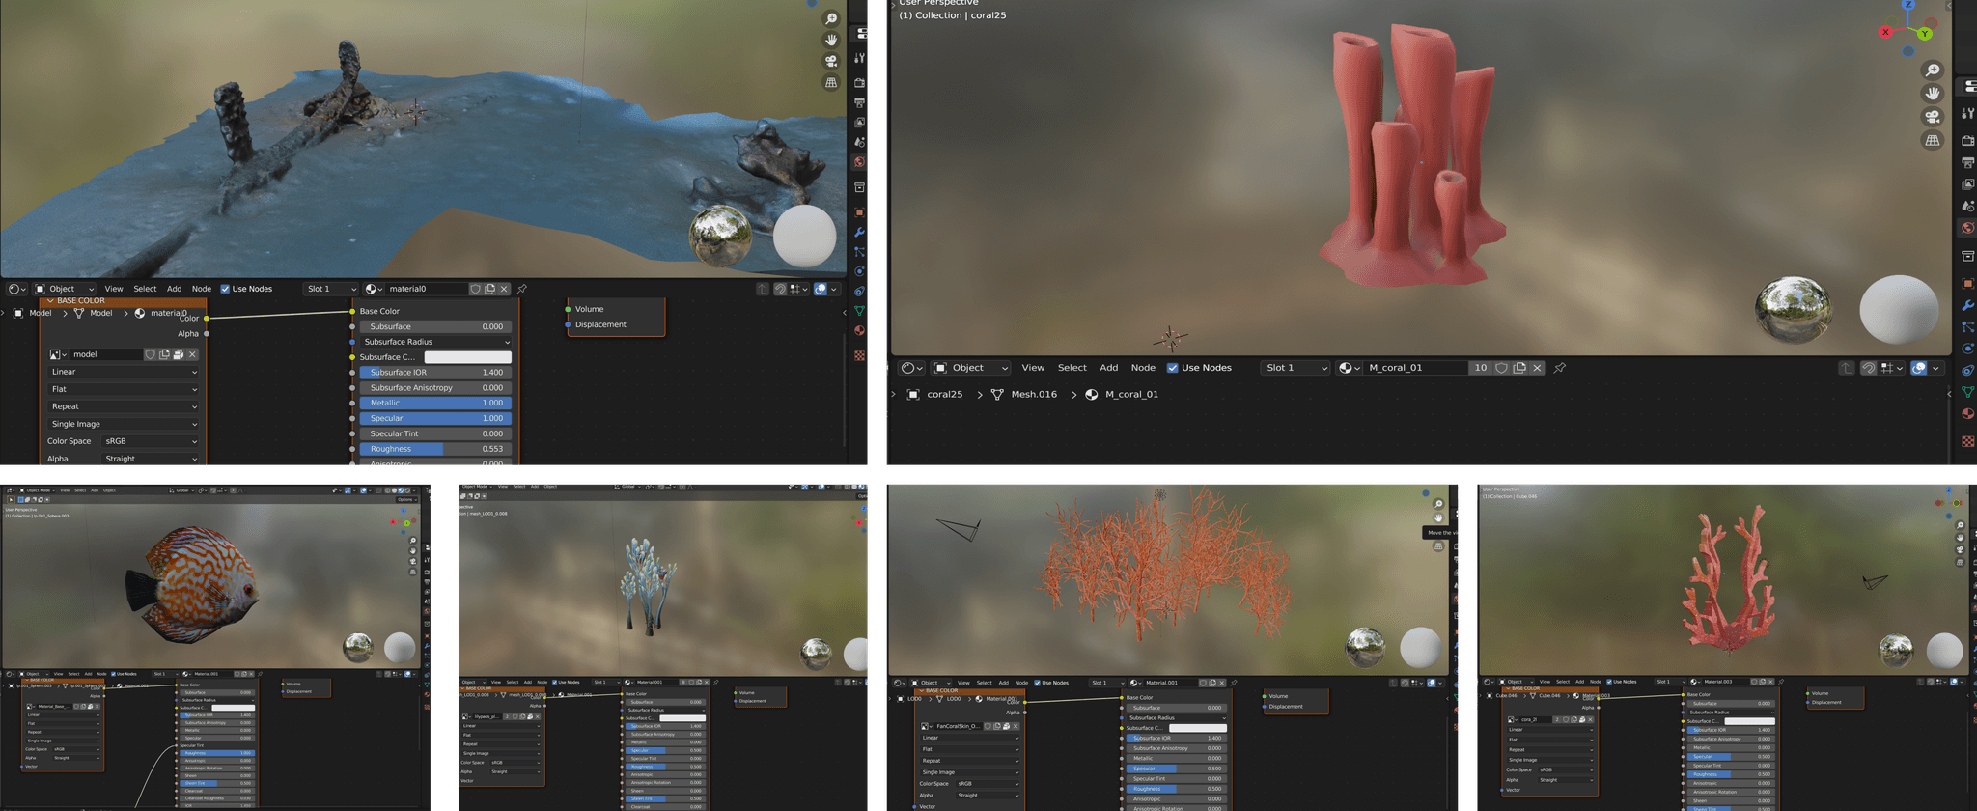The width and height of the screenshot is (1977, 811).
Task: Open the Select menu in the coral25 node editor
Action: tap(1072, 368)
